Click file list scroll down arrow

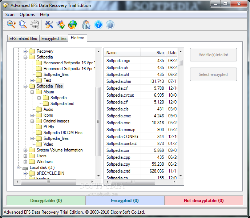pyautogui.click(x=181, y=176)
